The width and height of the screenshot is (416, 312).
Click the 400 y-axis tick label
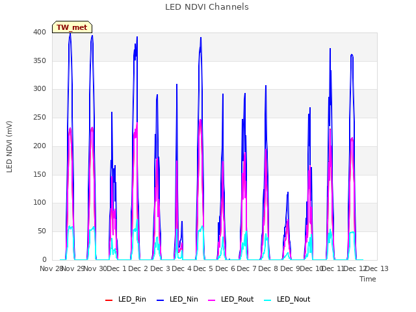[x=40, y=32]
